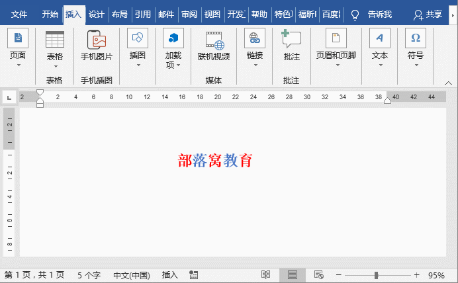The width and height of the screenshot is (458, 283).
Task: Click the zoom slider handle
Action: click(x=376, y=275)
